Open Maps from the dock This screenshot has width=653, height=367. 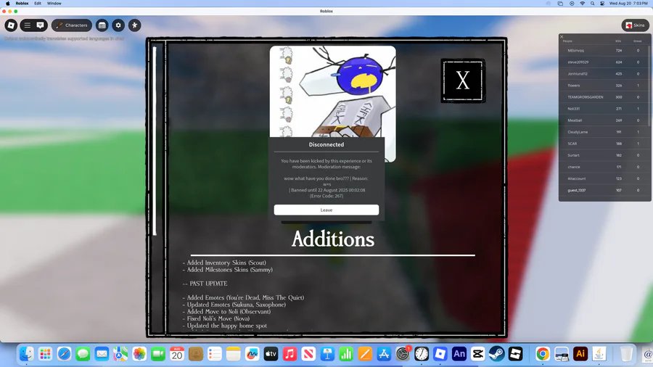[x=120, y=354]
